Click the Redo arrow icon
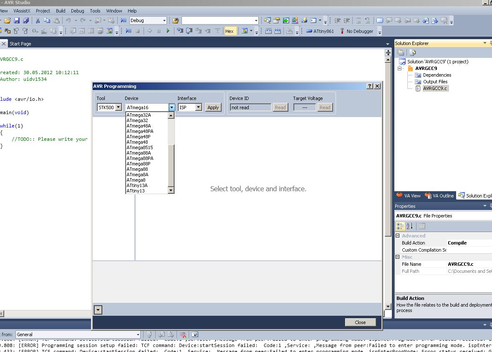 [83, 21]
